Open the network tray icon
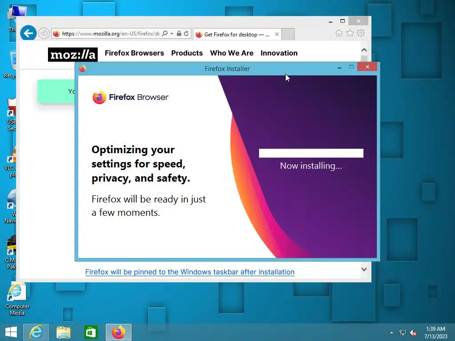Viewport: 455px width, 341px height. (403, 333)
